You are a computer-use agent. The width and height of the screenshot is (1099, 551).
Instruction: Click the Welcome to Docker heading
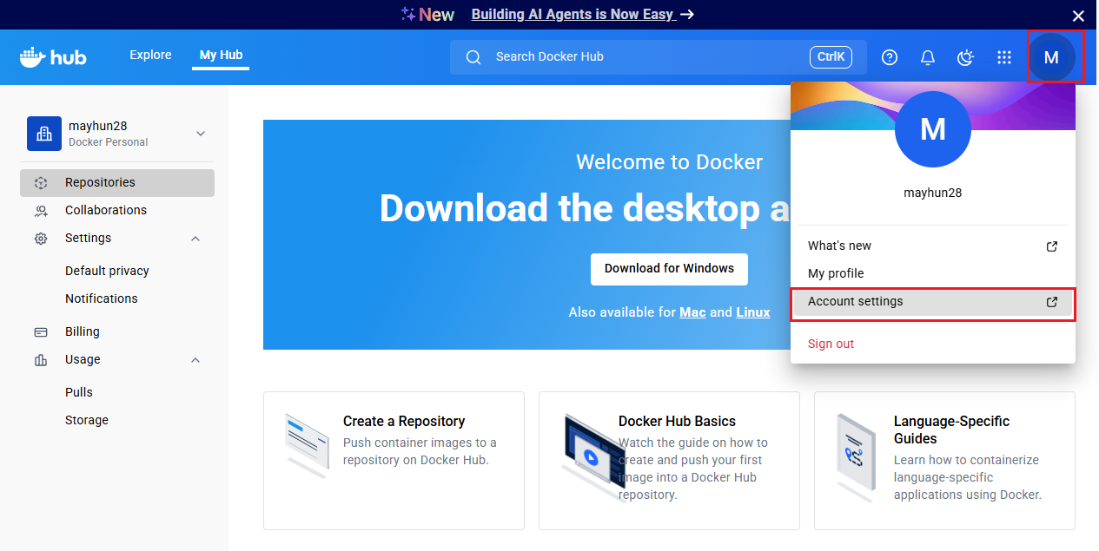coord(669,162)
